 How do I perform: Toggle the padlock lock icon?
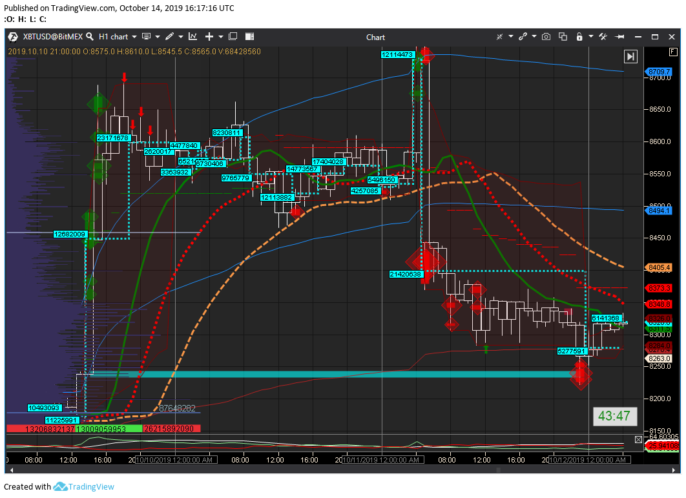pyautogui.click(x=579, y=37)
